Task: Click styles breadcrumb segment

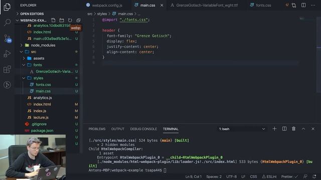Action: (x=102, y=13)
